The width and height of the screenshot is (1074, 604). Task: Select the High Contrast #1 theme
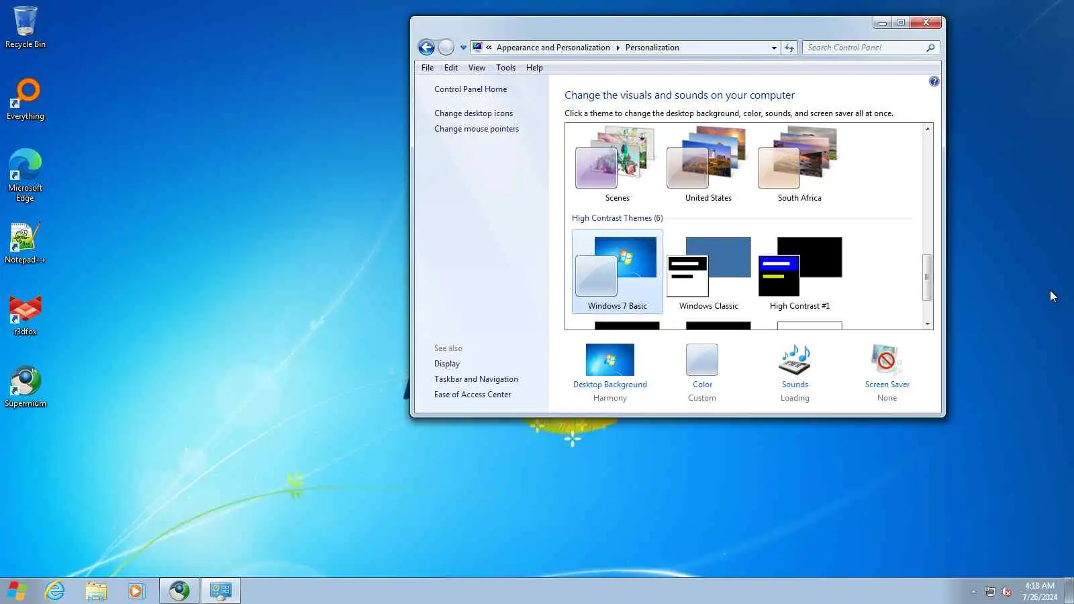pos(799,272)
